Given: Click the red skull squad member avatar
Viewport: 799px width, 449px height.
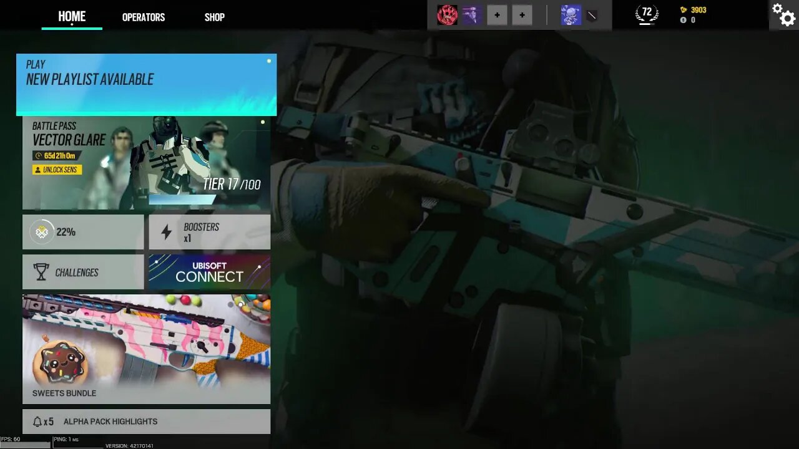Looking at the screenshot, I should 447,15.
